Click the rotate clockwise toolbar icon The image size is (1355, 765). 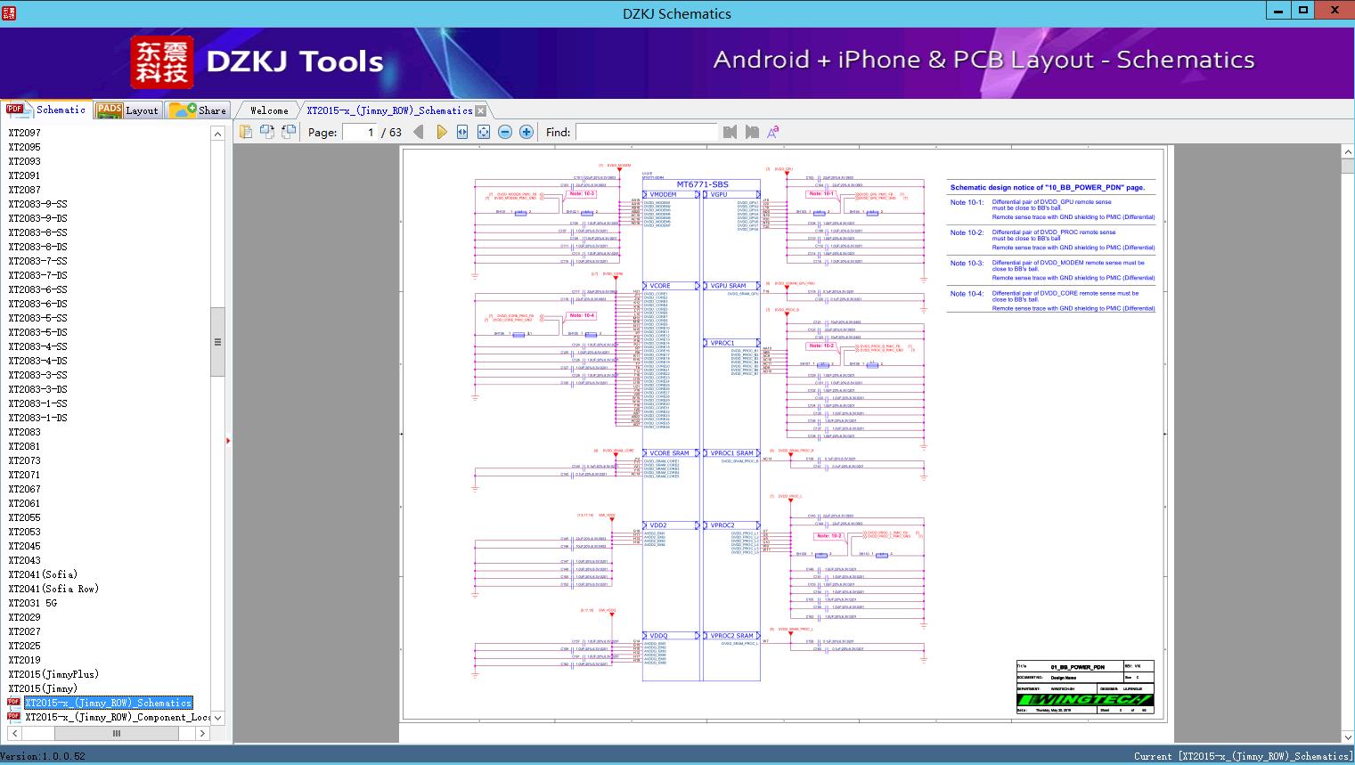pyautogui.click(x=289, y=132)
